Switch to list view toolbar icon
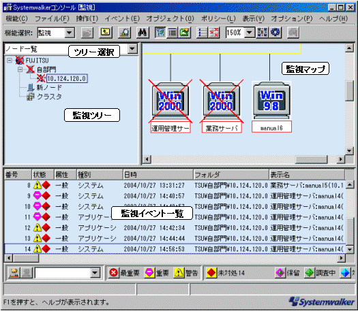The image size is (358, 311). (x=173, y=33)
